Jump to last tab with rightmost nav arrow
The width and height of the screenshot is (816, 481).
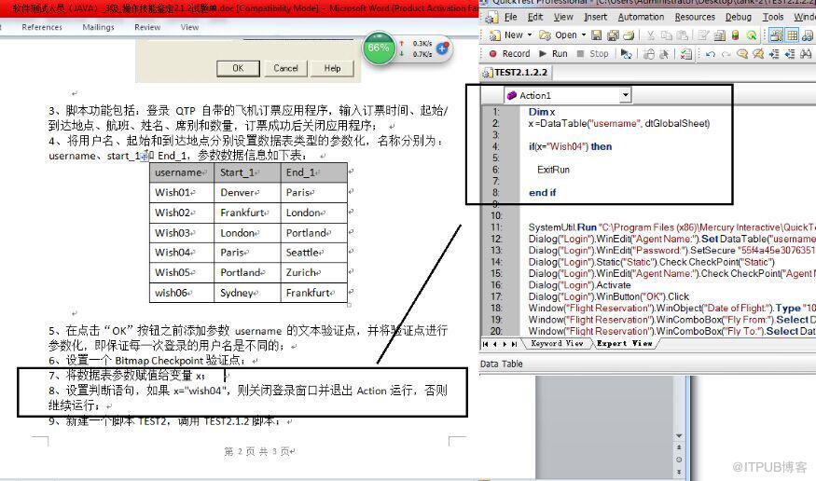pyautogui.click(x=514, y=344)
